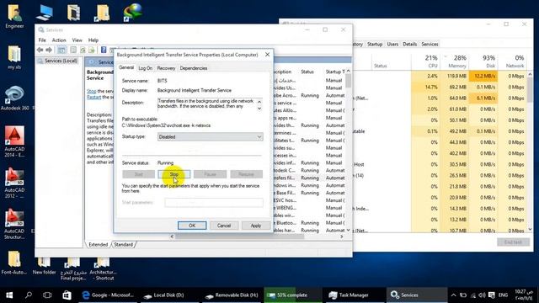Select the General tab

126,67
